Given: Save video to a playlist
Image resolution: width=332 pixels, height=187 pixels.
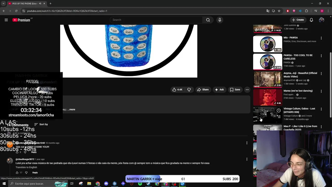Looking at the screenshot, I should point(235,90).
